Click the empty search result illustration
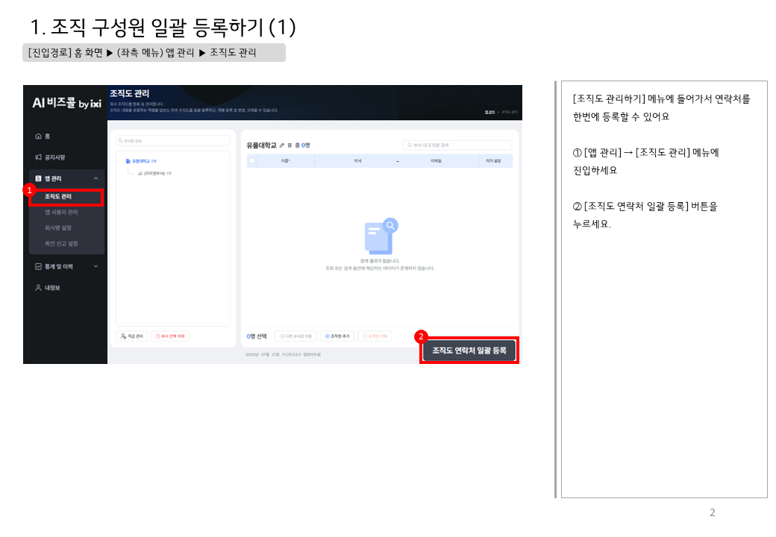The image size is (776, 537). click(381, 237)
